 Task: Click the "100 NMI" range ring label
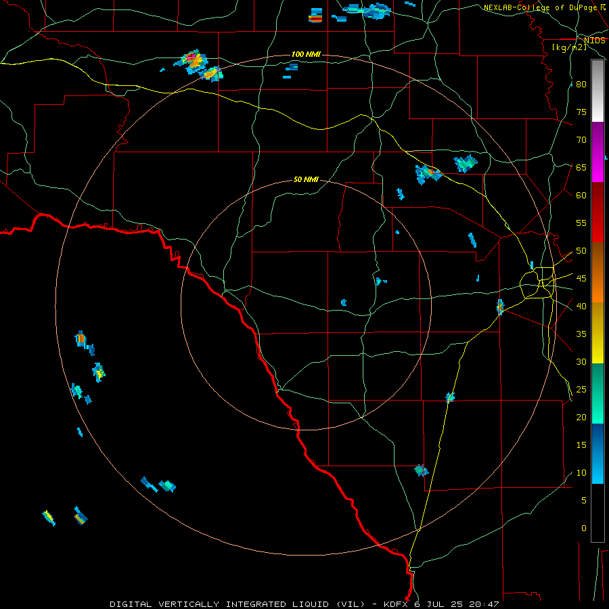tap(306, 54)
